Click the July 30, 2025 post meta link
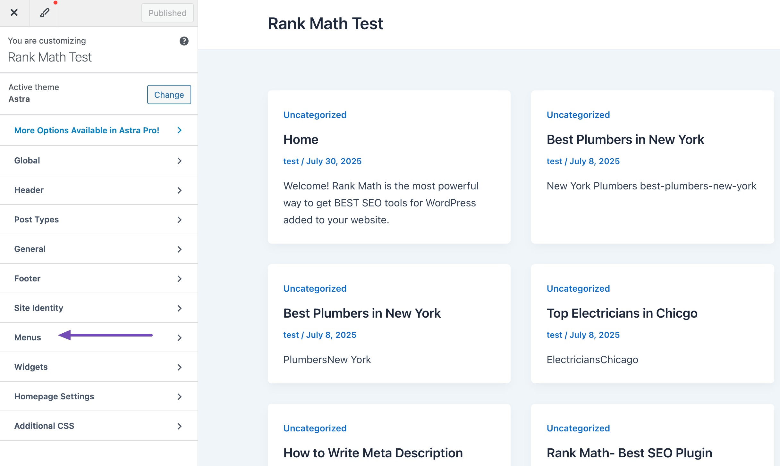This screenshot has height=466, width=780. point(334,161)
